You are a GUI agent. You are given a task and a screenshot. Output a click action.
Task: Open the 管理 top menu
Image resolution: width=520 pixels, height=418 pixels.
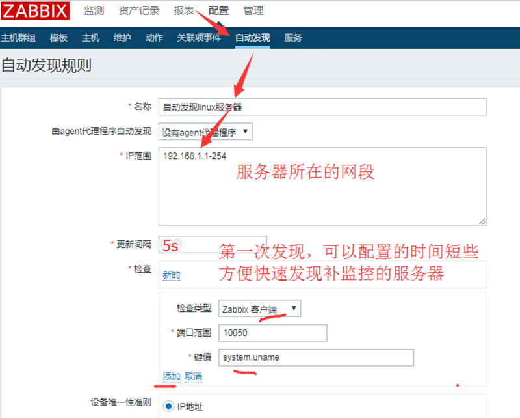pos(253,10)
